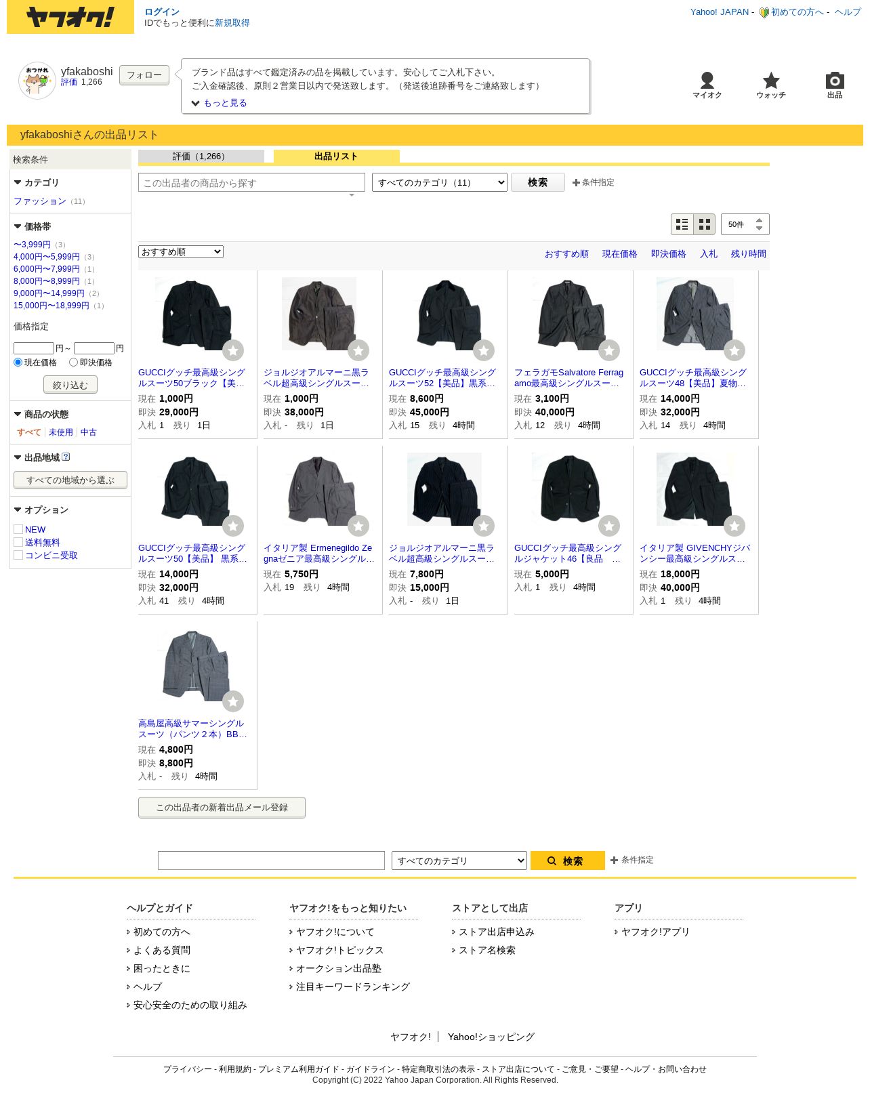The width and height of the screenshot is (870, 1099).
Task: Open the ファッション category link
Action: pos(40,201)
